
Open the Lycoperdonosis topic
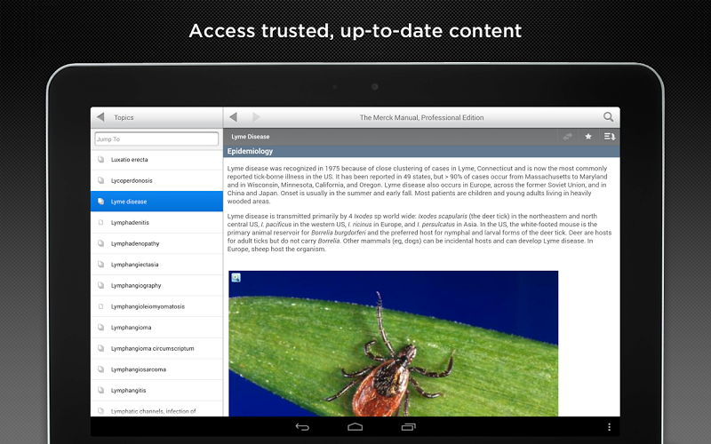(x=157, y=180)
